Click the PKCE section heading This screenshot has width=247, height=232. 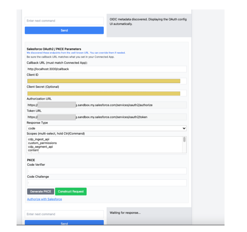pos(31,160)
